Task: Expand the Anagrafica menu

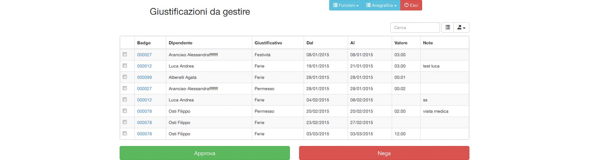Action: point(381,5)
